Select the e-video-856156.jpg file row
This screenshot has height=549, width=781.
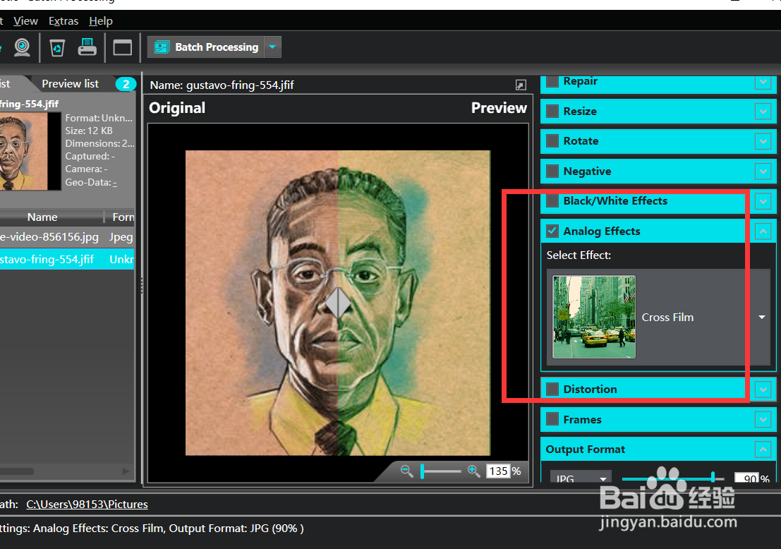pos(67,236)
